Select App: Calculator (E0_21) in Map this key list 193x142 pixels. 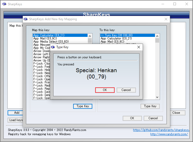[60, 35]
